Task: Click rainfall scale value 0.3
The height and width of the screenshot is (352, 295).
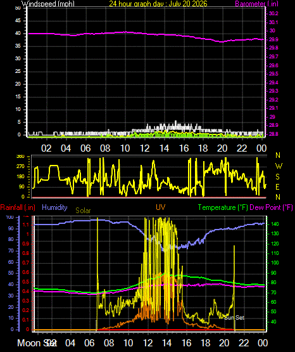Action: pos(26,301)
